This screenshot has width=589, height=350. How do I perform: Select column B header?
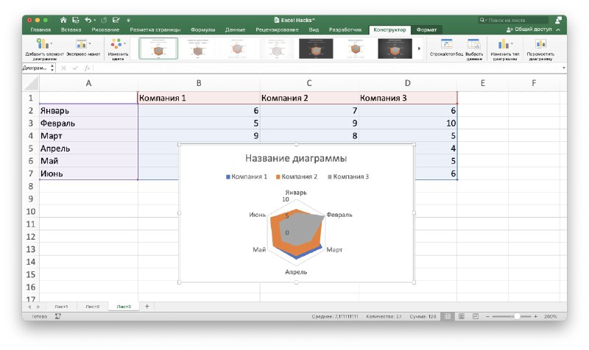(199, 83)
